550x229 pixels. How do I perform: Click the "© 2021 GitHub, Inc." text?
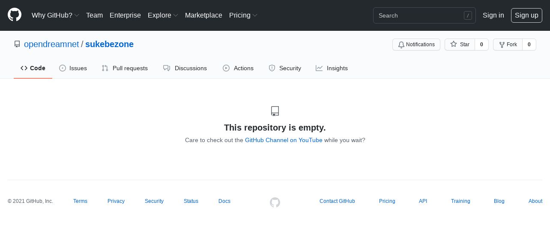click(x=30, y=201)
